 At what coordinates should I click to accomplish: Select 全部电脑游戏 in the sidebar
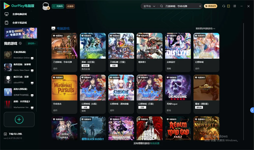[x=20, y=14]
